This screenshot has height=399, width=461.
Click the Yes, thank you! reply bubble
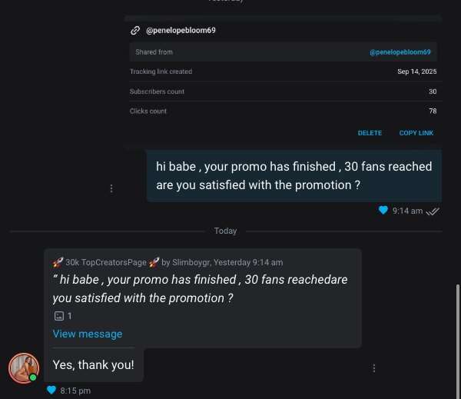[94, 365]
